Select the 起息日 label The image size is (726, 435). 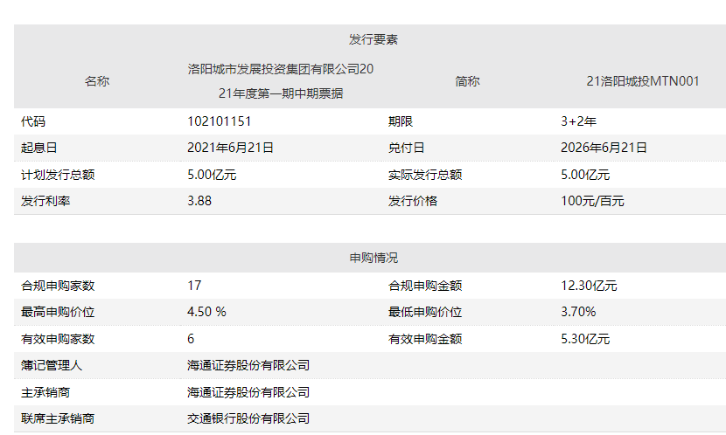38,148
